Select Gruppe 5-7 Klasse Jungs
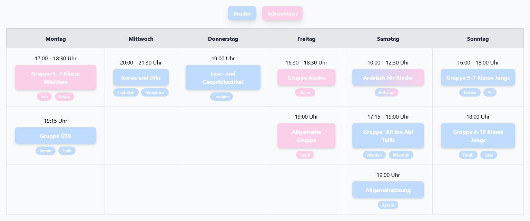The height and width of the screenshot is (221, 530). pos(478,78)
